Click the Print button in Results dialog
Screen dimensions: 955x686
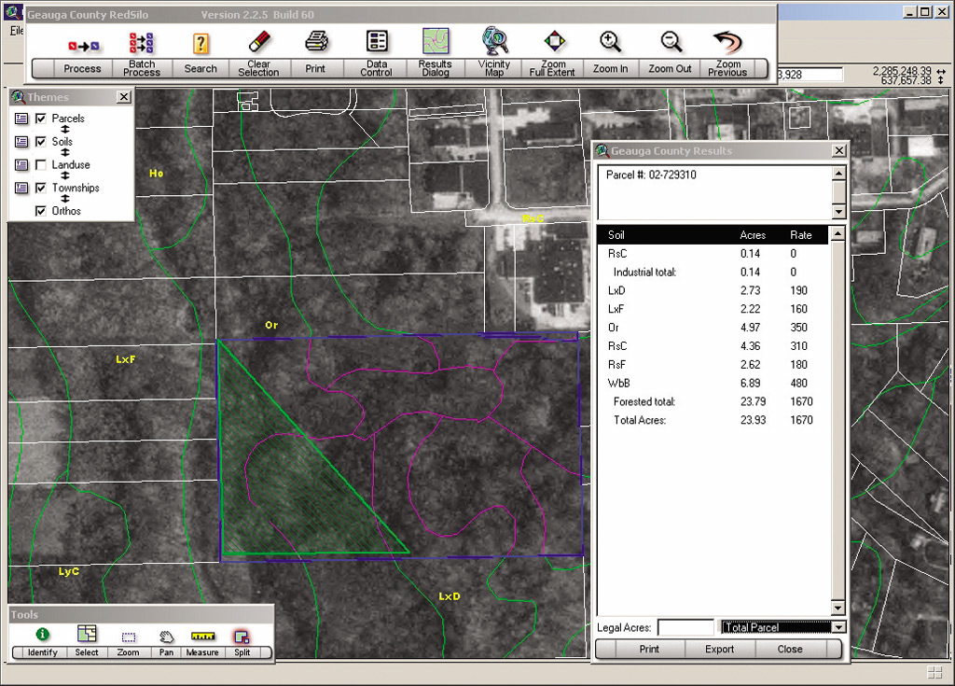(649, 649)
